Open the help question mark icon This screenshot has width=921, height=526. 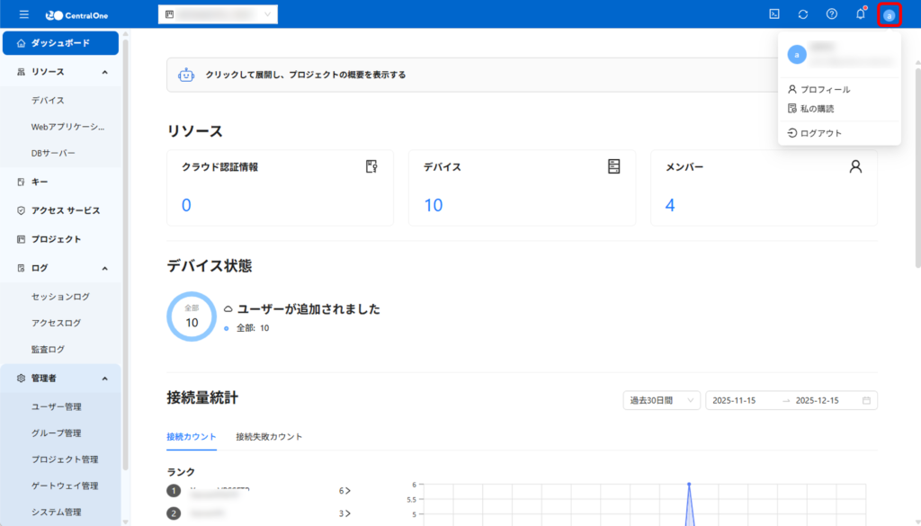pyautogui.click(x=832, y=14)
